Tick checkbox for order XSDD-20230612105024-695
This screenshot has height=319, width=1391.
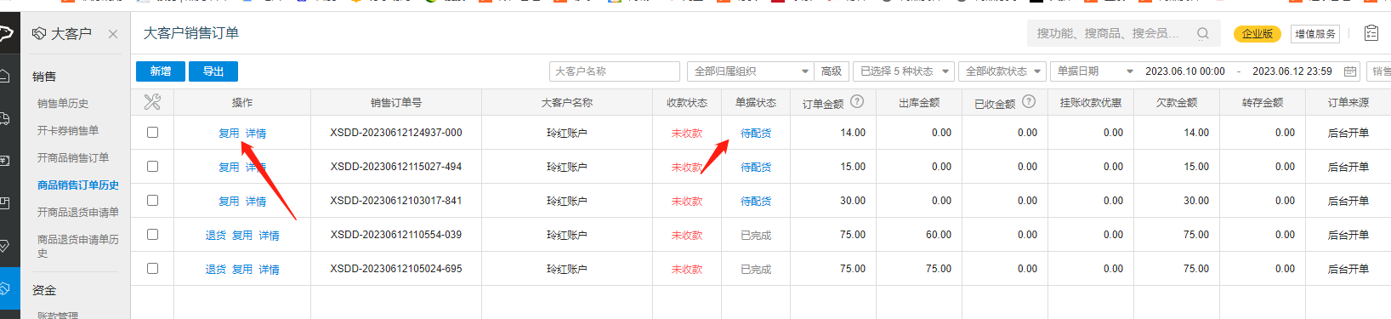tap(152, 269)
